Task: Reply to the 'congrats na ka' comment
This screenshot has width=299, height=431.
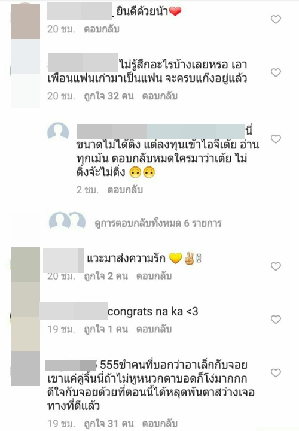Action: coord(154,329)
